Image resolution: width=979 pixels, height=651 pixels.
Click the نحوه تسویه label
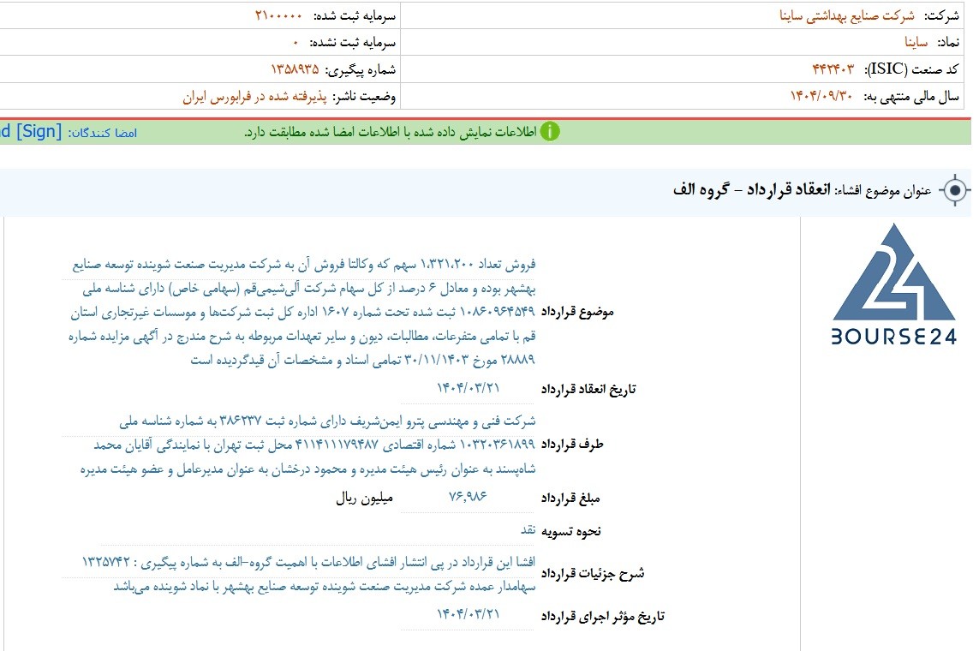570,531
